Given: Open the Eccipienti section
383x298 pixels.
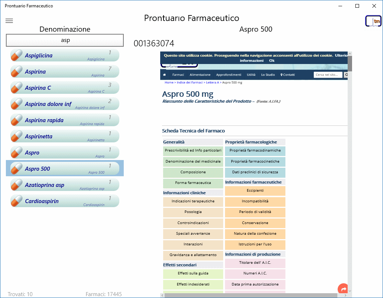Looking at the screenshot, I should point(255,191).
